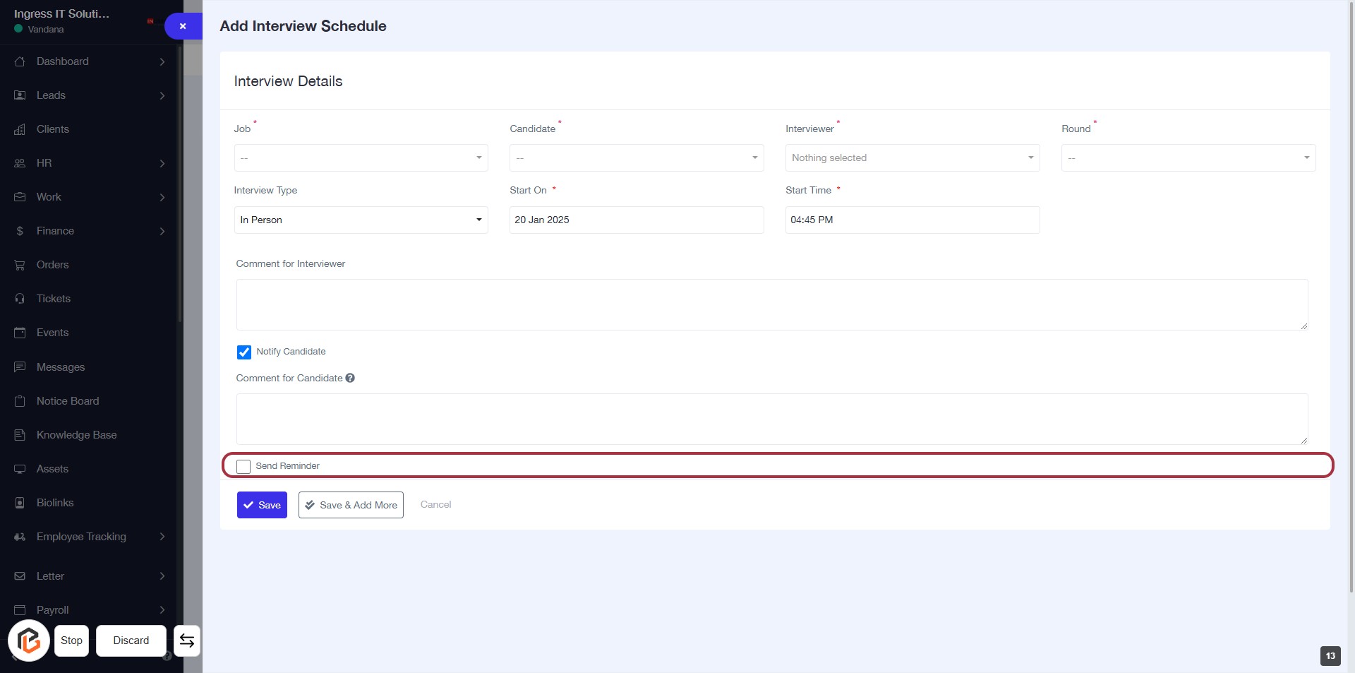Screen dimensions: 1355x673
Task: Click the Start On date field
Action: [636, 220]
